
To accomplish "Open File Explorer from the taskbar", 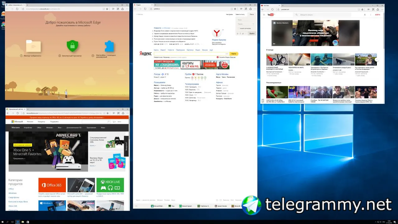I will (x=23, y=222).
